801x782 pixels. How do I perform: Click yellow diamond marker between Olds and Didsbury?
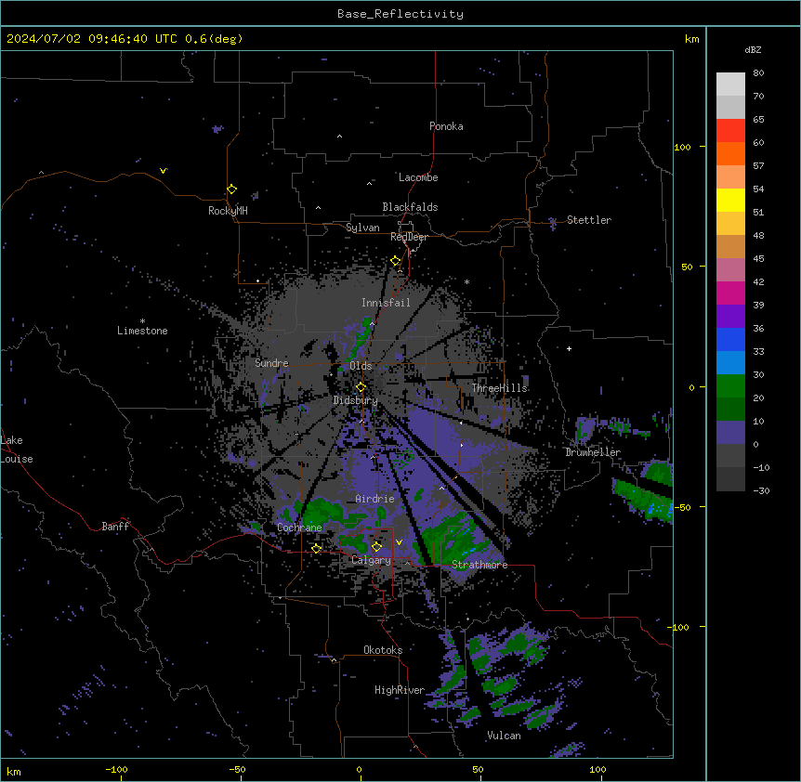361,386
